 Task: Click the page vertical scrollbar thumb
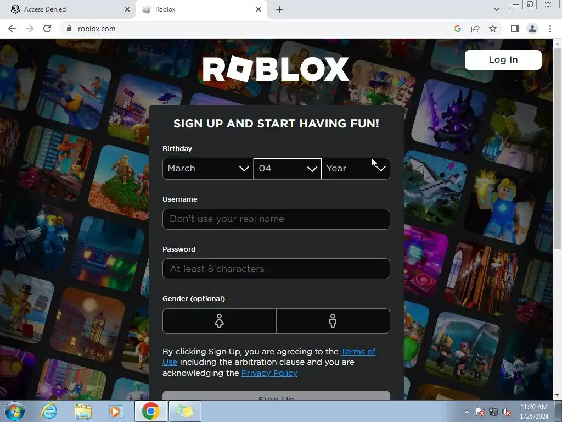click(557, 148)
